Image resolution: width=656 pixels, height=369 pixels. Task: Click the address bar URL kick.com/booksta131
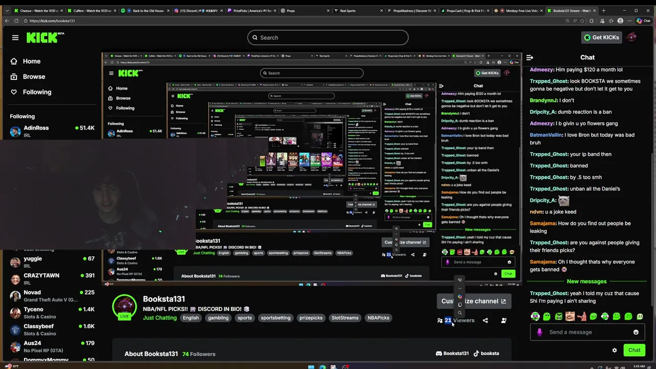52,21
